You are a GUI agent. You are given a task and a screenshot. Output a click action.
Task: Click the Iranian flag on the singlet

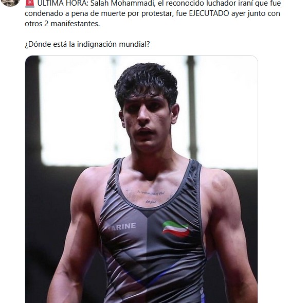[176, 229]
